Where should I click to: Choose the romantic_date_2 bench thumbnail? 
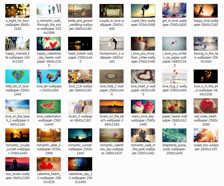(x=49, y=135)
